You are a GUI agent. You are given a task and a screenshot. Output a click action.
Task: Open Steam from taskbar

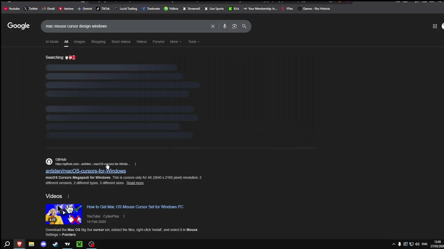pos(55,244)
